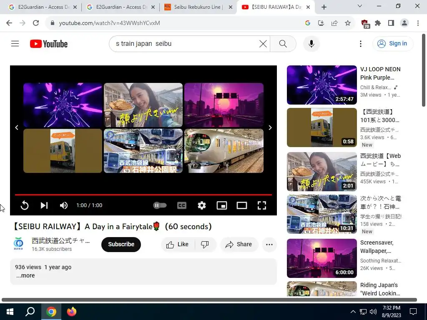Open a new browser tab
The width and height of the screenshot is (427, 320).
tap(324, 7)
